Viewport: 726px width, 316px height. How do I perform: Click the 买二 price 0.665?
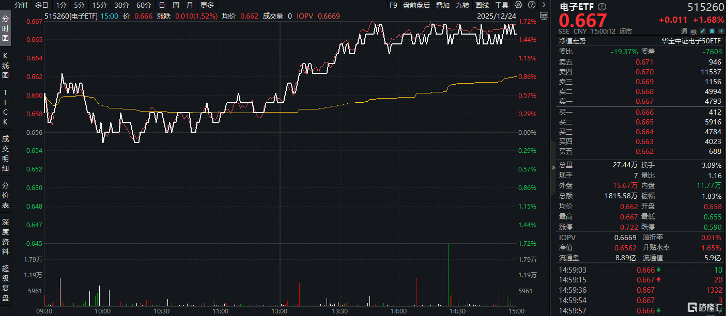pos(644,122)
